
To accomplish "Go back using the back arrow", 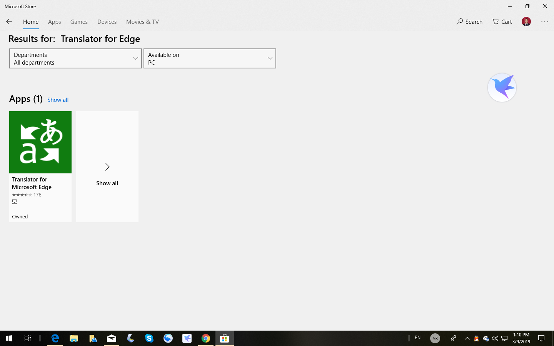I will pos(9,22).
